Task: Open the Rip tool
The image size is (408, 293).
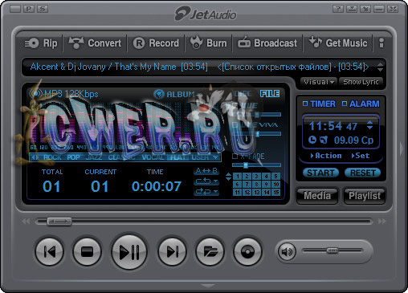Action: pos(41,43)
